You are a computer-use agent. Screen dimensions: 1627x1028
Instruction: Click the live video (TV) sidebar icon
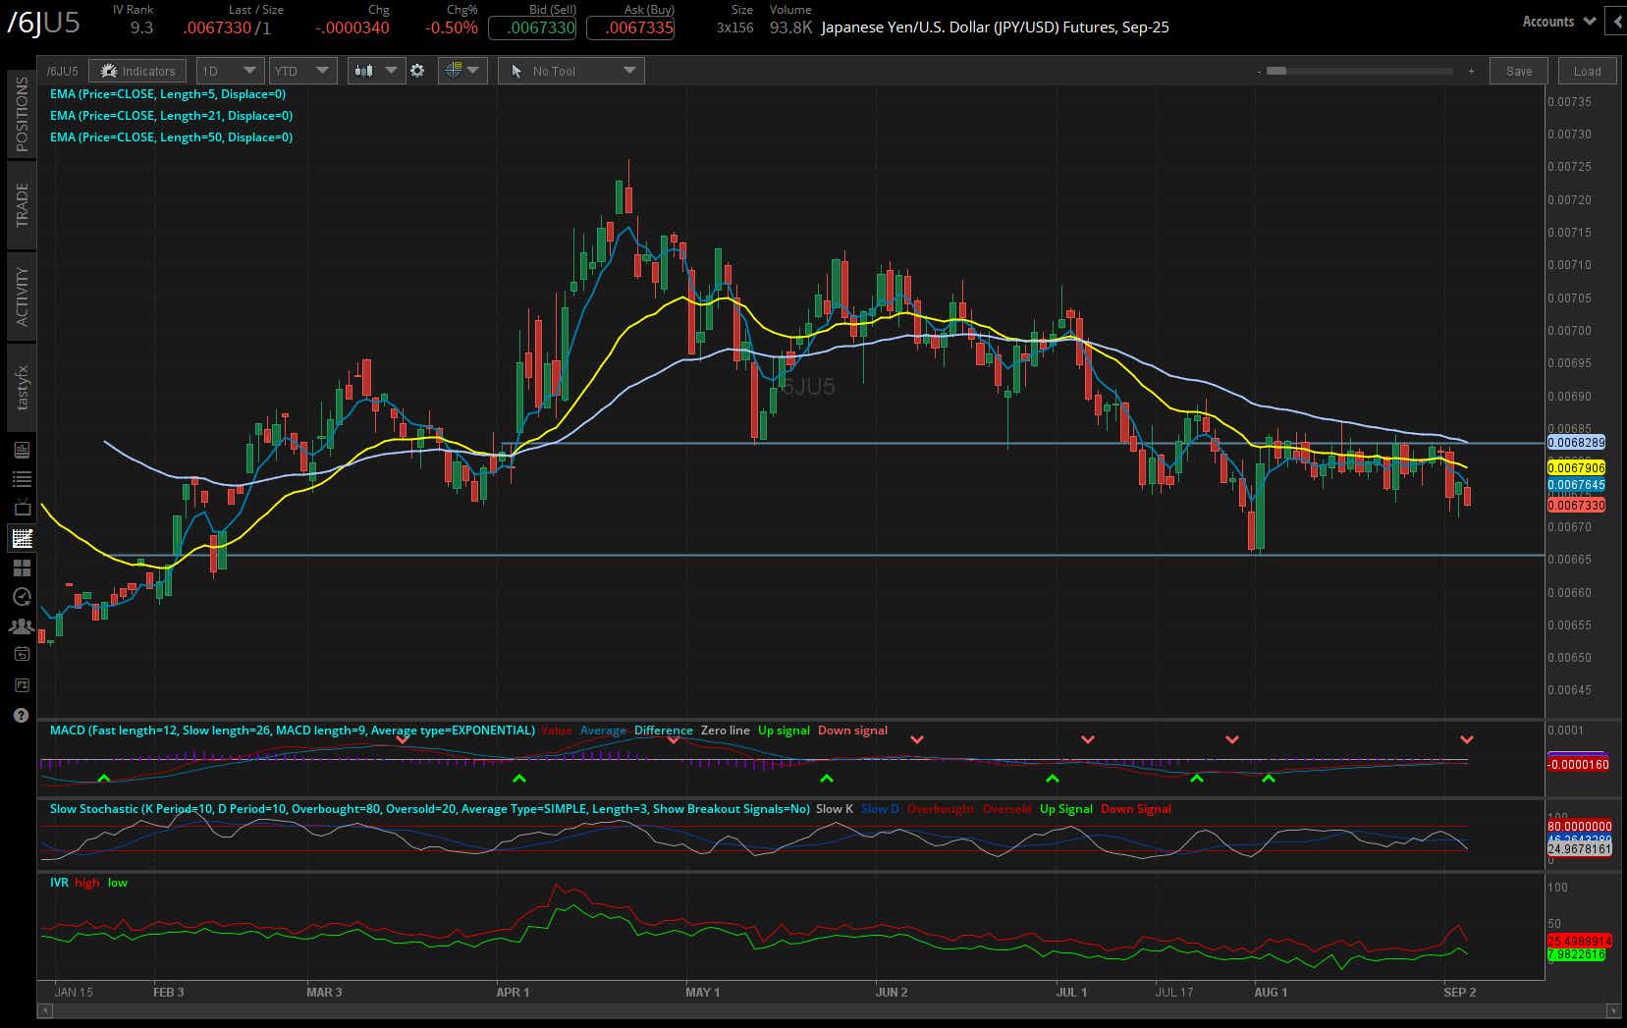[x=22, y=507]
